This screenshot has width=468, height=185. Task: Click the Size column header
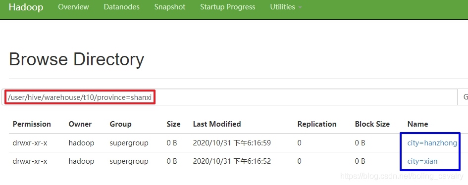[x=173, y=124]
